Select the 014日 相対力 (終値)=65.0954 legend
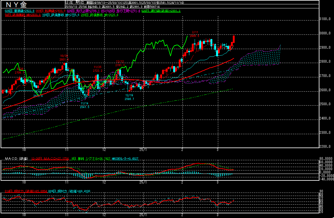 tap(26, 191)
